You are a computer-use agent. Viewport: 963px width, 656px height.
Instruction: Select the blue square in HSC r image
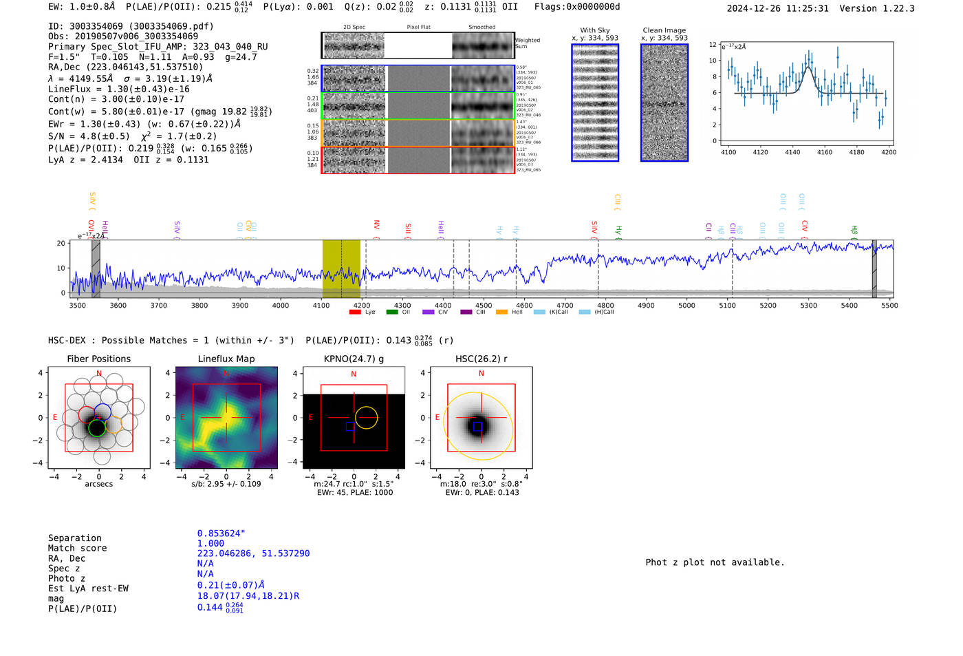[477, 427]
